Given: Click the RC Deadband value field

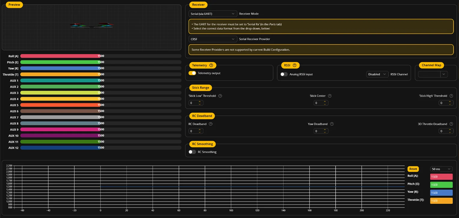Looking at the screenshot, I should (x=196, y=131).
